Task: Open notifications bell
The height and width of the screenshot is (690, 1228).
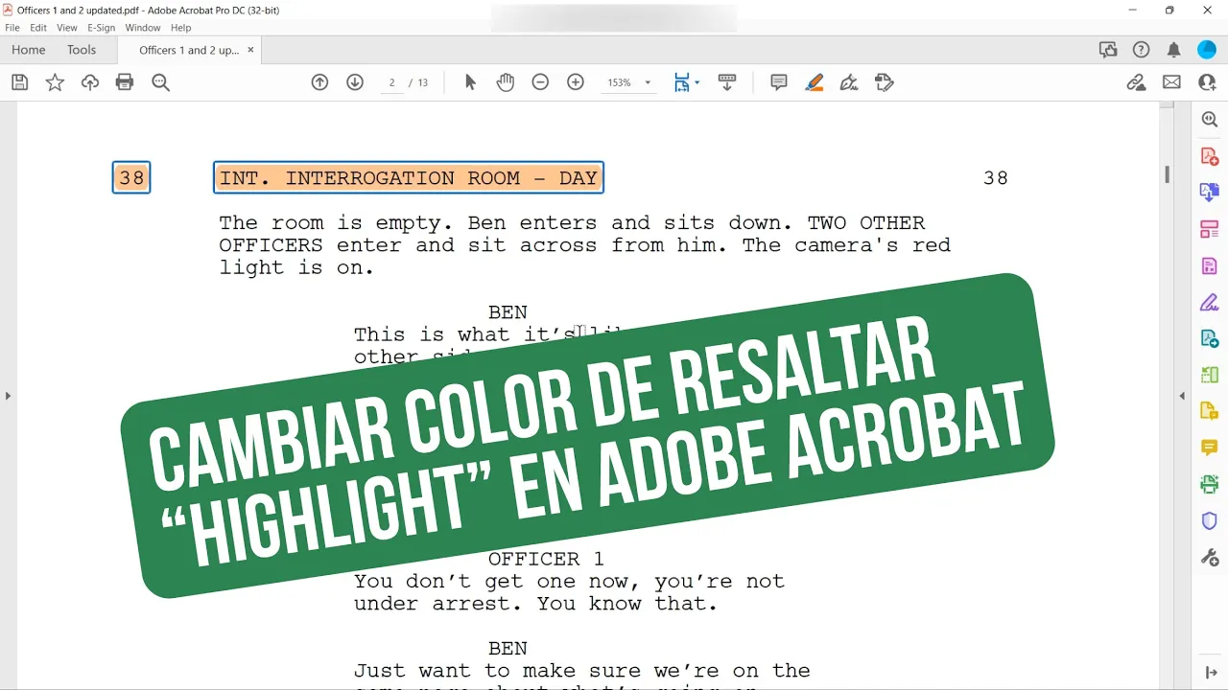Action: [x=1173, y=50]
